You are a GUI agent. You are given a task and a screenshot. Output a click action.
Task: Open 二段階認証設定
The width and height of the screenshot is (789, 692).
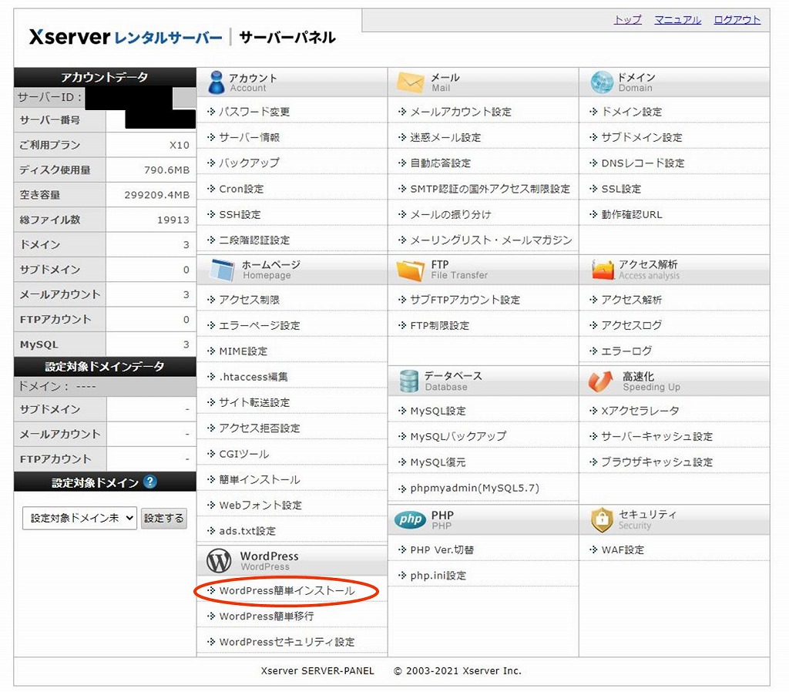click(x=254, y=240)
